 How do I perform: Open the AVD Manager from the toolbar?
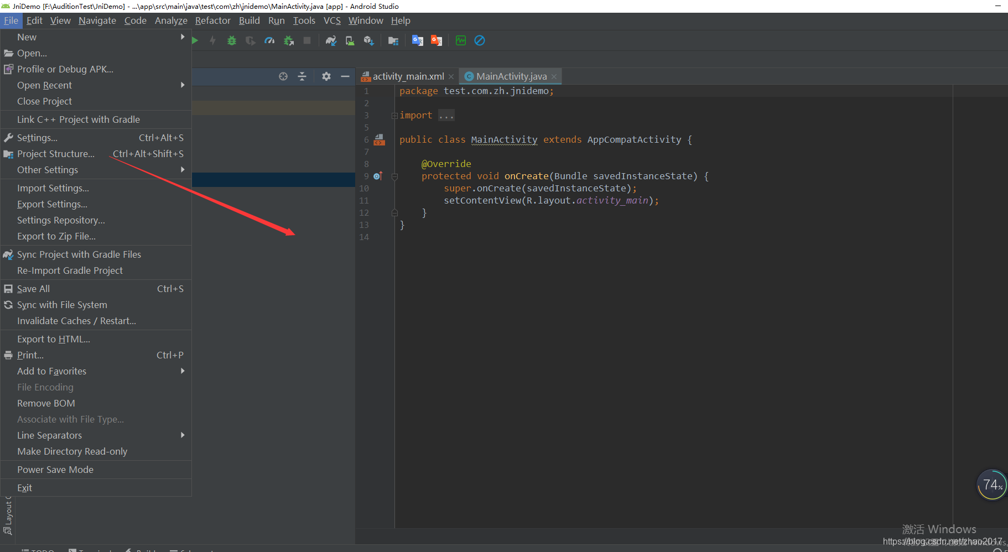(x=350, y=40)
